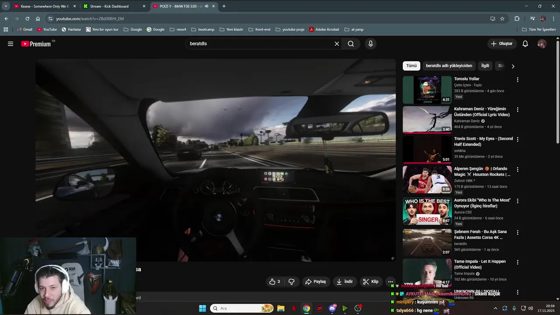This screenshot has height=315, width=560.
Task: Close the Kick Dashboard tab
Action: pos(144,6)
